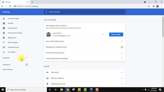Open the profile avatar in the toolbar
The image size is (164, 92).
[158, 6]
